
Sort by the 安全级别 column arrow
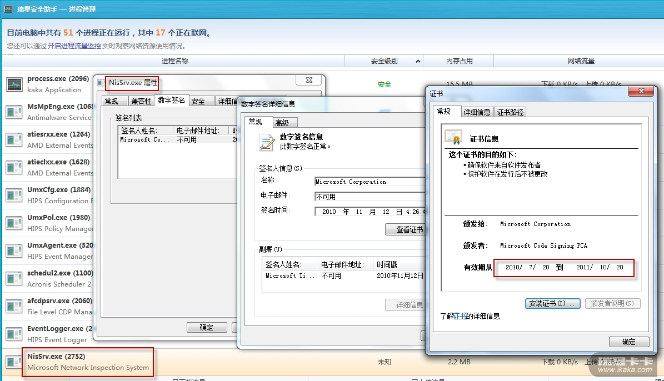coord(418,62)
